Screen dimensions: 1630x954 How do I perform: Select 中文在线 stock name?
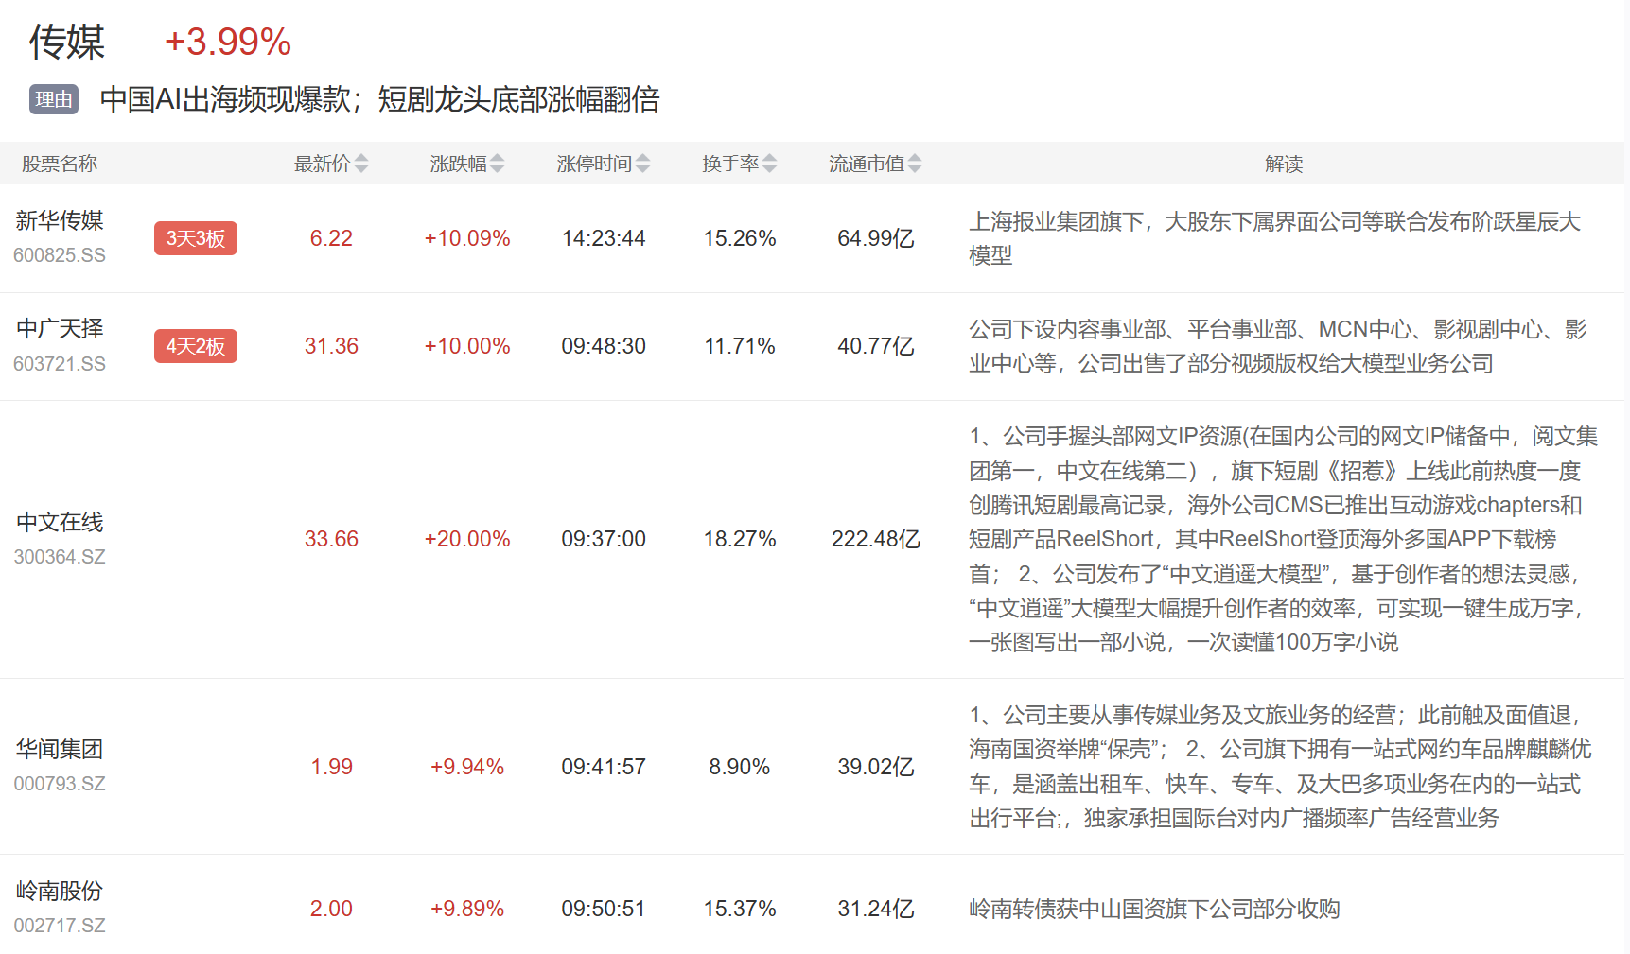[x=60, y=522]
